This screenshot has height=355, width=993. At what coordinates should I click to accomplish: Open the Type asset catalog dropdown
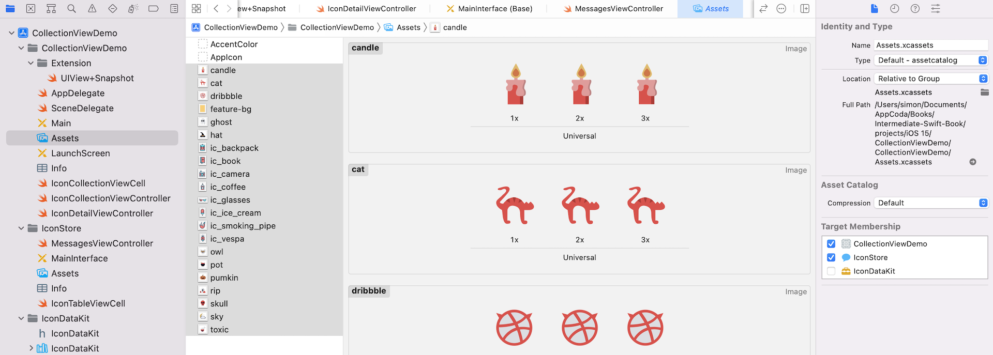pyautogui.click(x=931, y=60)
